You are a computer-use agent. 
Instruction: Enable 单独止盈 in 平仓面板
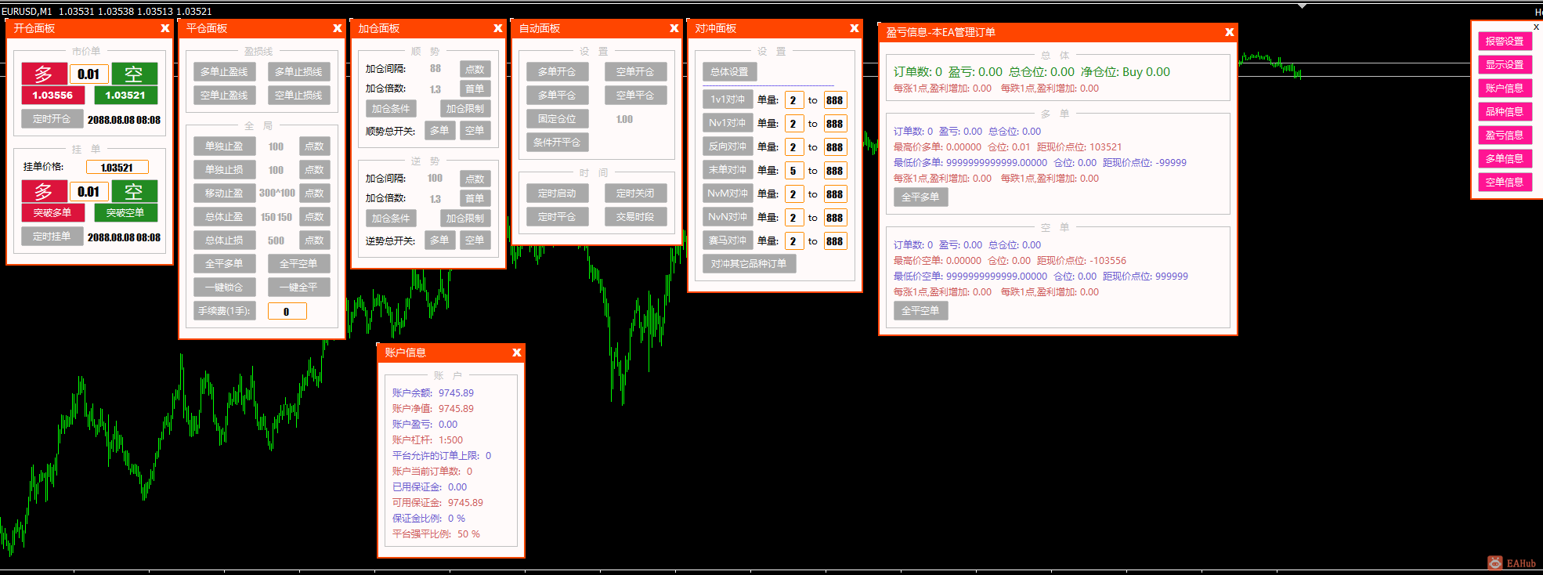pyautogui.click(x=224, y=146)
